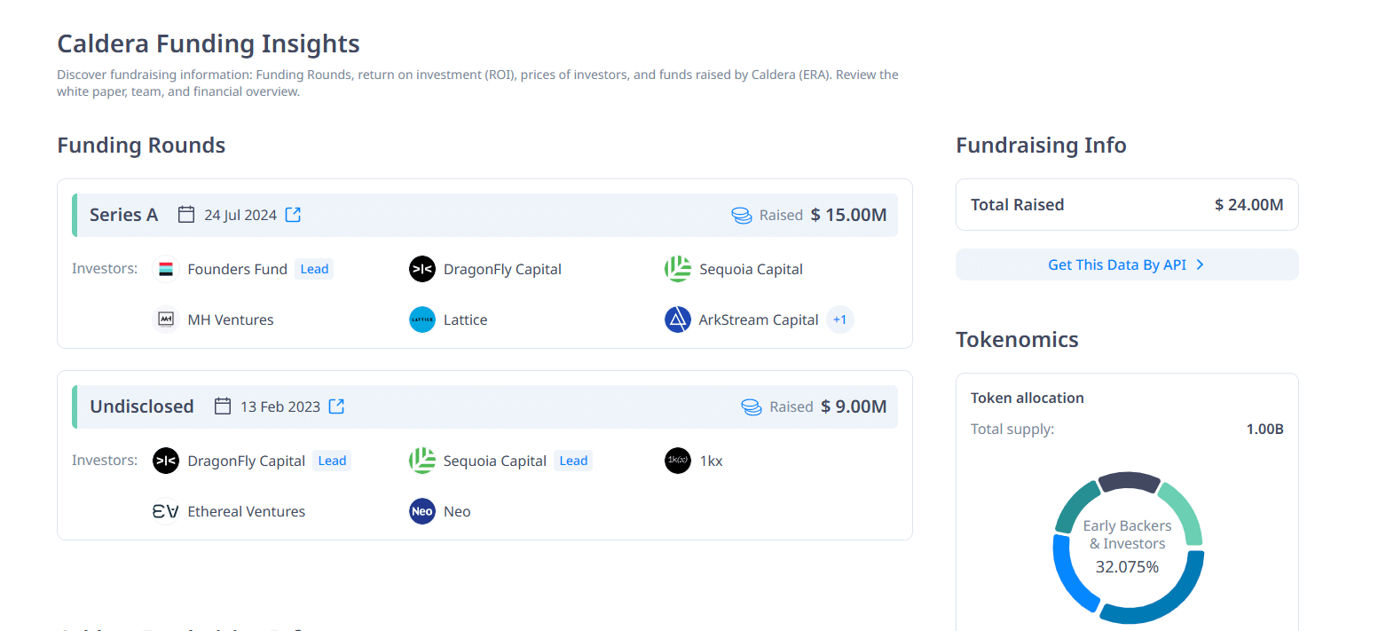Click the $ 15.00M raised amount

tap(848, 215)
